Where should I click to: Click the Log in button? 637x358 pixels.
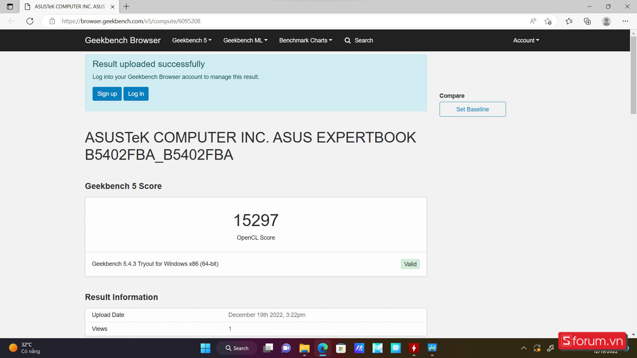click(x=136, y=94)
